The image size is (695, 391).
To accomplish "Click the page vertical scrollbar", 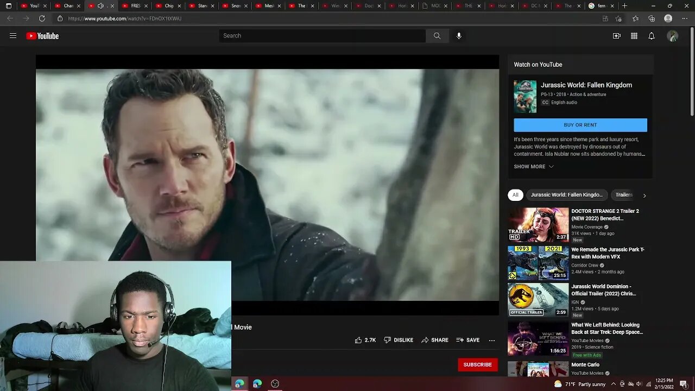I will (x=692, y=71).
